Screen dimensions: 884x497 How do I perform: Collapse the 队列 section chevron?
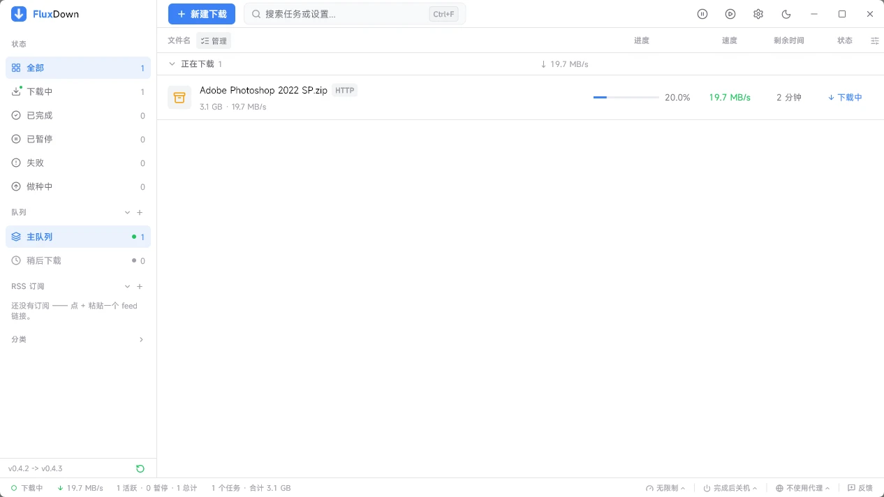127,212
